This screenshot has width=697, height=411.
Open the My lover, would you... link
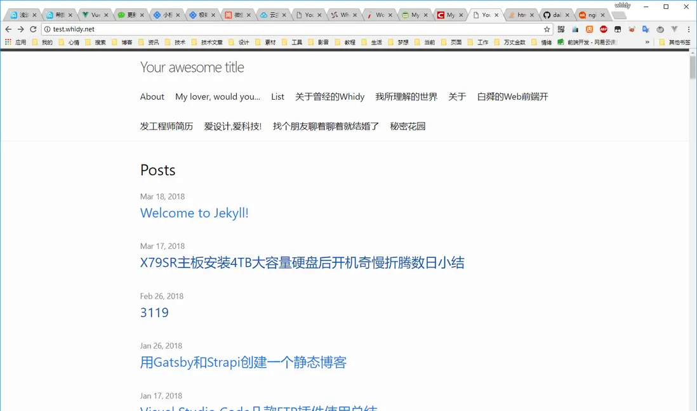(x=218, y=97)
